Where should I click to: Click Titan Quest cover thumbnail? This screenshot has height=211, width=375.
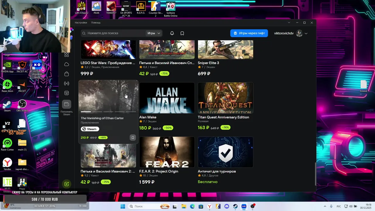point(226,98)
